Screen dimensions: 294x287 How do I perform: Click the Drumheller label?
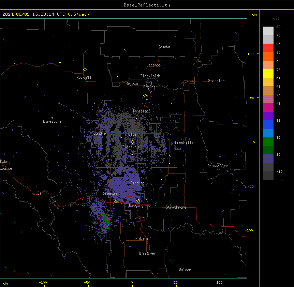tap(218, 166)
